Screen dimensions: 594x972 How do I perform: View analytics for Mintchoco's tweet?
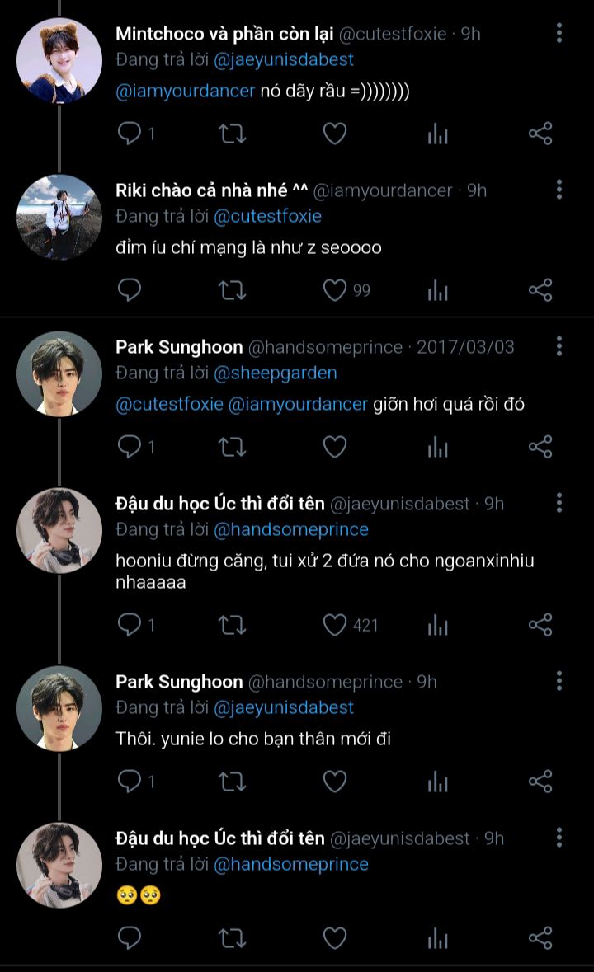[x=437, y=134]
